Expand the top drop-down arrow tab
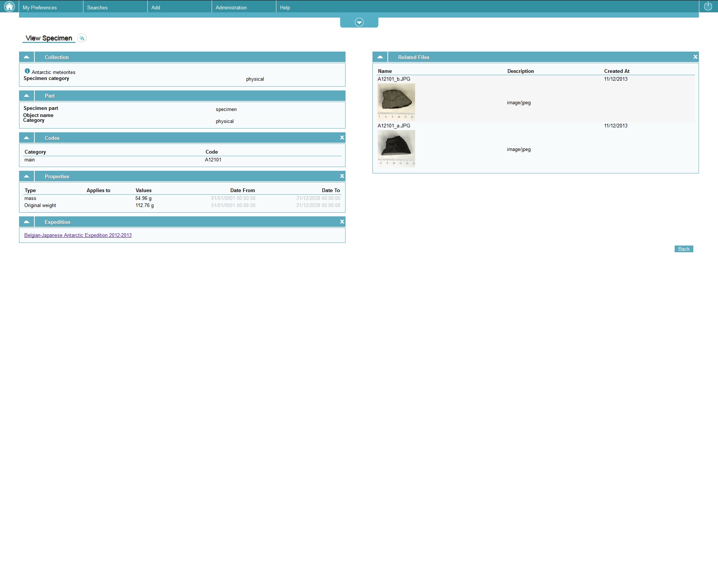 [359, 22]
